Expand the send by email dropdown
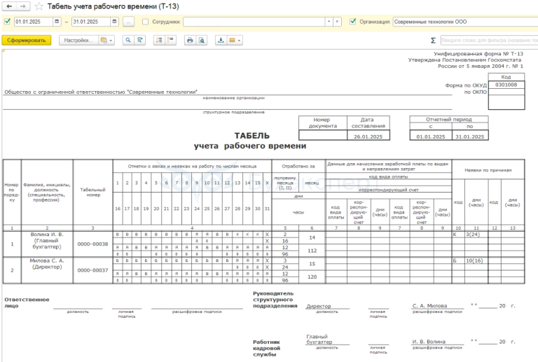 234,41
